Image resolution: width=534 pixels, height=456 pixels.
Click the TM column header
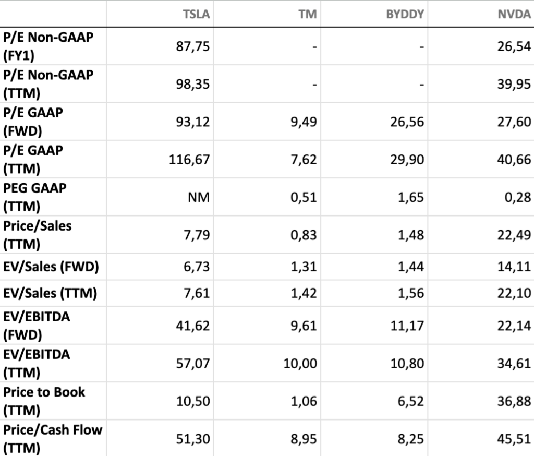308,14
